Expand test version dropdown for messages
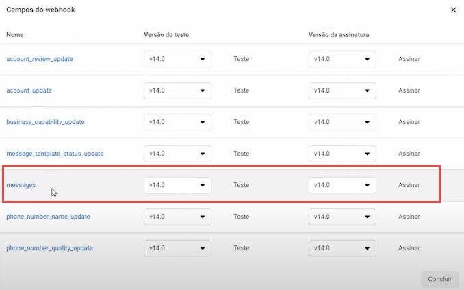The height and width of the screenshot is (290, 464). (x=177, y=185)
